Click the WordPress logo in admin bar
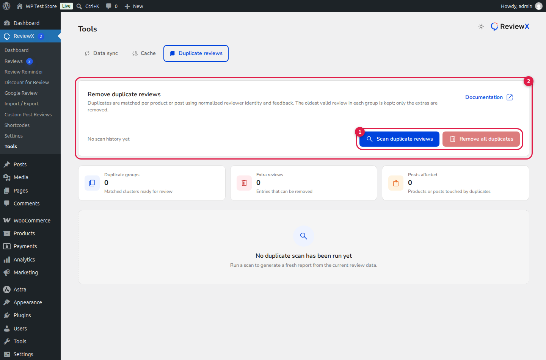The image size is (546, 360). (x=6, y=6)
